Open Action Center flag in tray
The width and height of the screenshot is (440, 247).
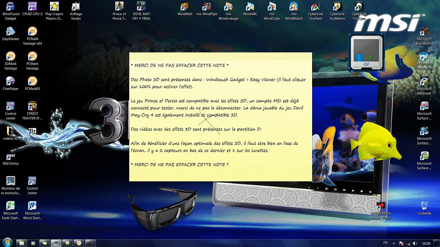[401, 243]
